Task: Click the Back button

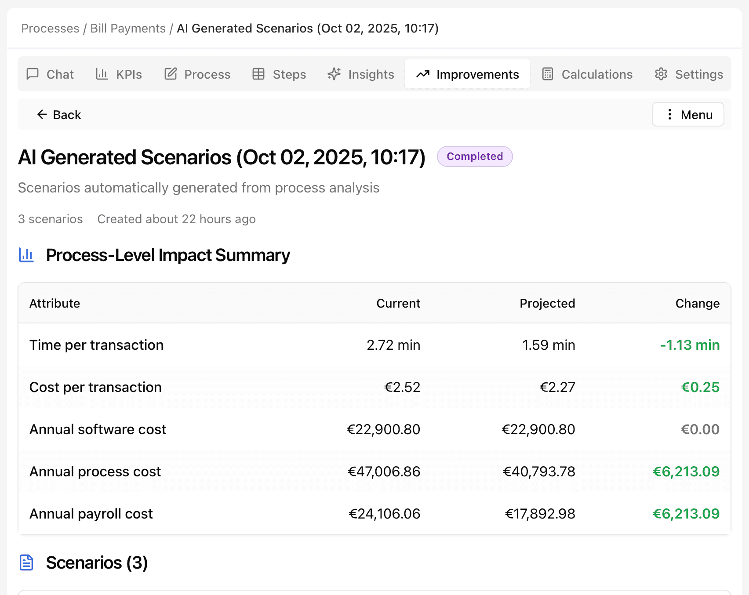Action: pos(58,114)
